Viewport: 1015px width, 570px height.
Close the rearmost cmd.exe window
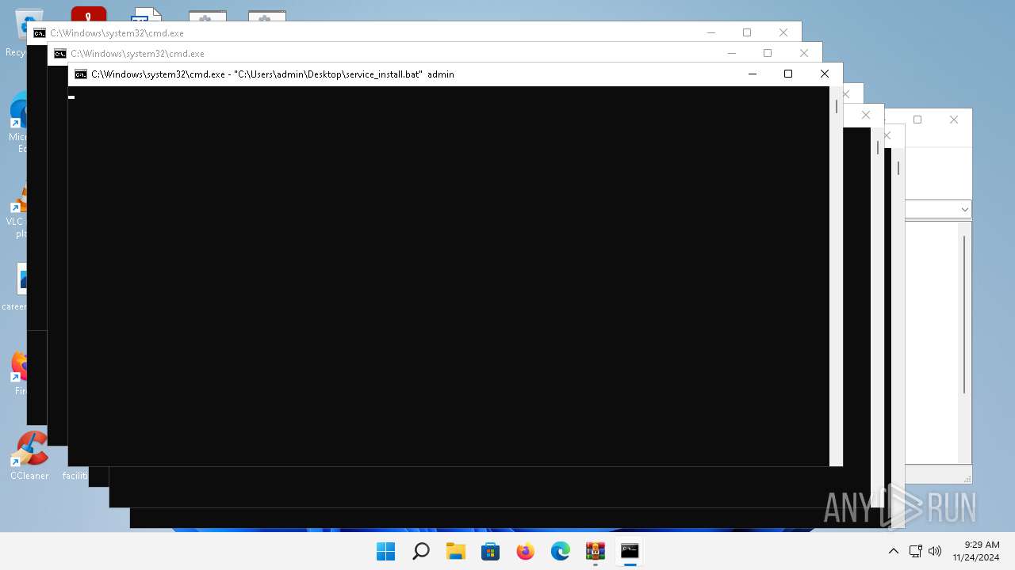point(783,32)
